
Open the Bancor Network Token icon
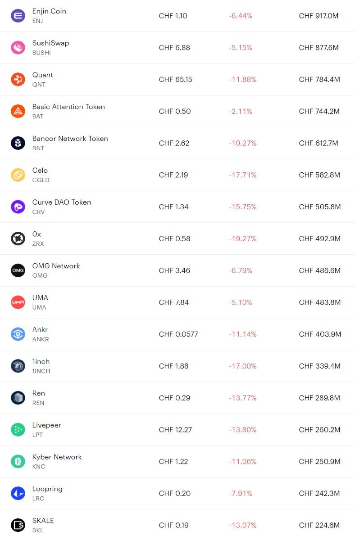(18, 143)
